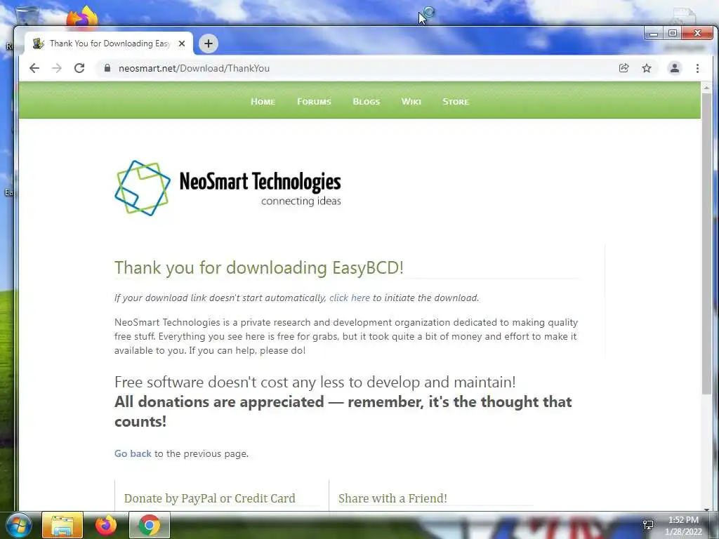Click the page vertical scrollbar thumb
The image size is (719, 539).
706,243
